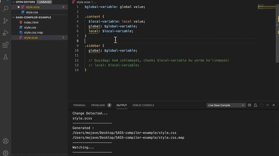Click the 1 UNSAVED badge

click(x=44, y=2)
